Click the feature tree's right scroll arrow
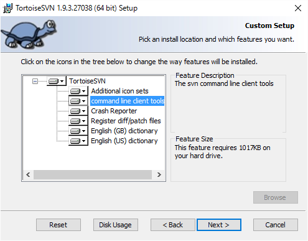The height and width of the screenshot is (241, 308). coord(159,174)
